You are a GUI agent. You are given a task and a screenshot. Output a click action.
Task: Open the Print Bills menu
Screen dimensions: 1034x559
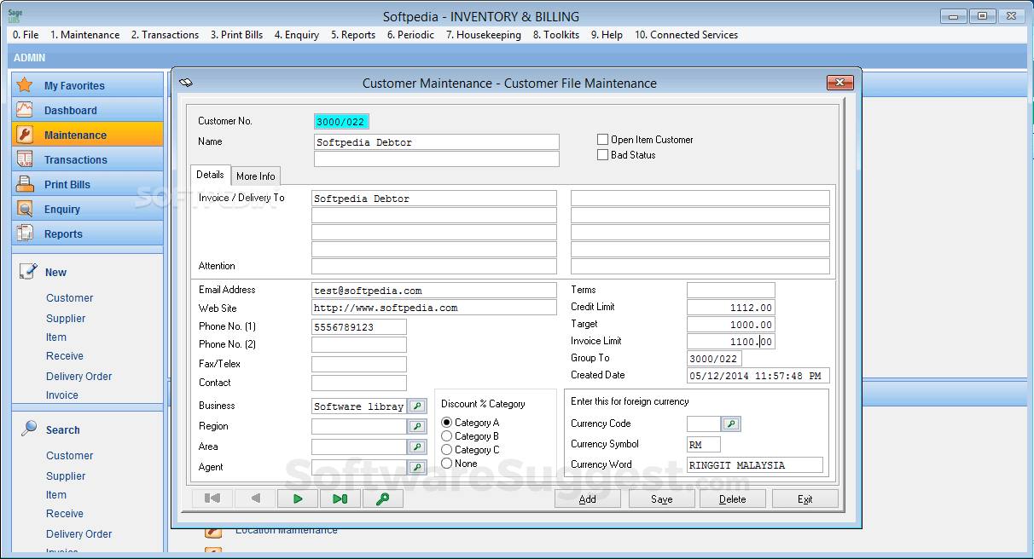pyautogui.click(x=236, y=35)
